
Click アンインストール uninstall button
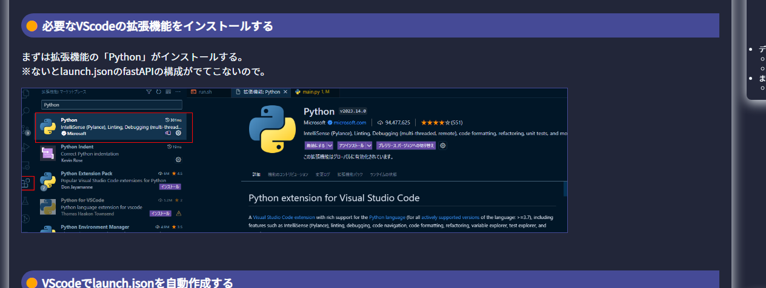click(351, 146)
